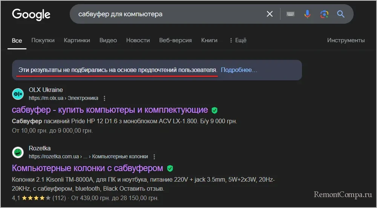The image size is (377, 208).
Task: Click green verified shield beside OLX result
Action: pyautogui.click(x=215, y=110)
